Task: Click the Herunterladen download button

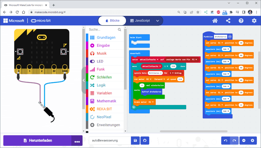Action: (37, 140)
